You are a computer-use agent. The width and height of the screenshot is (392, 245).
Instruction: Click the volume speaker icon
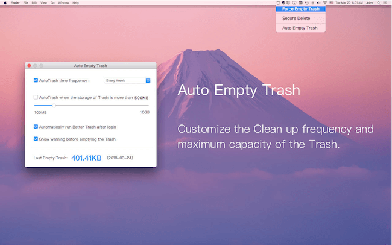318,3
